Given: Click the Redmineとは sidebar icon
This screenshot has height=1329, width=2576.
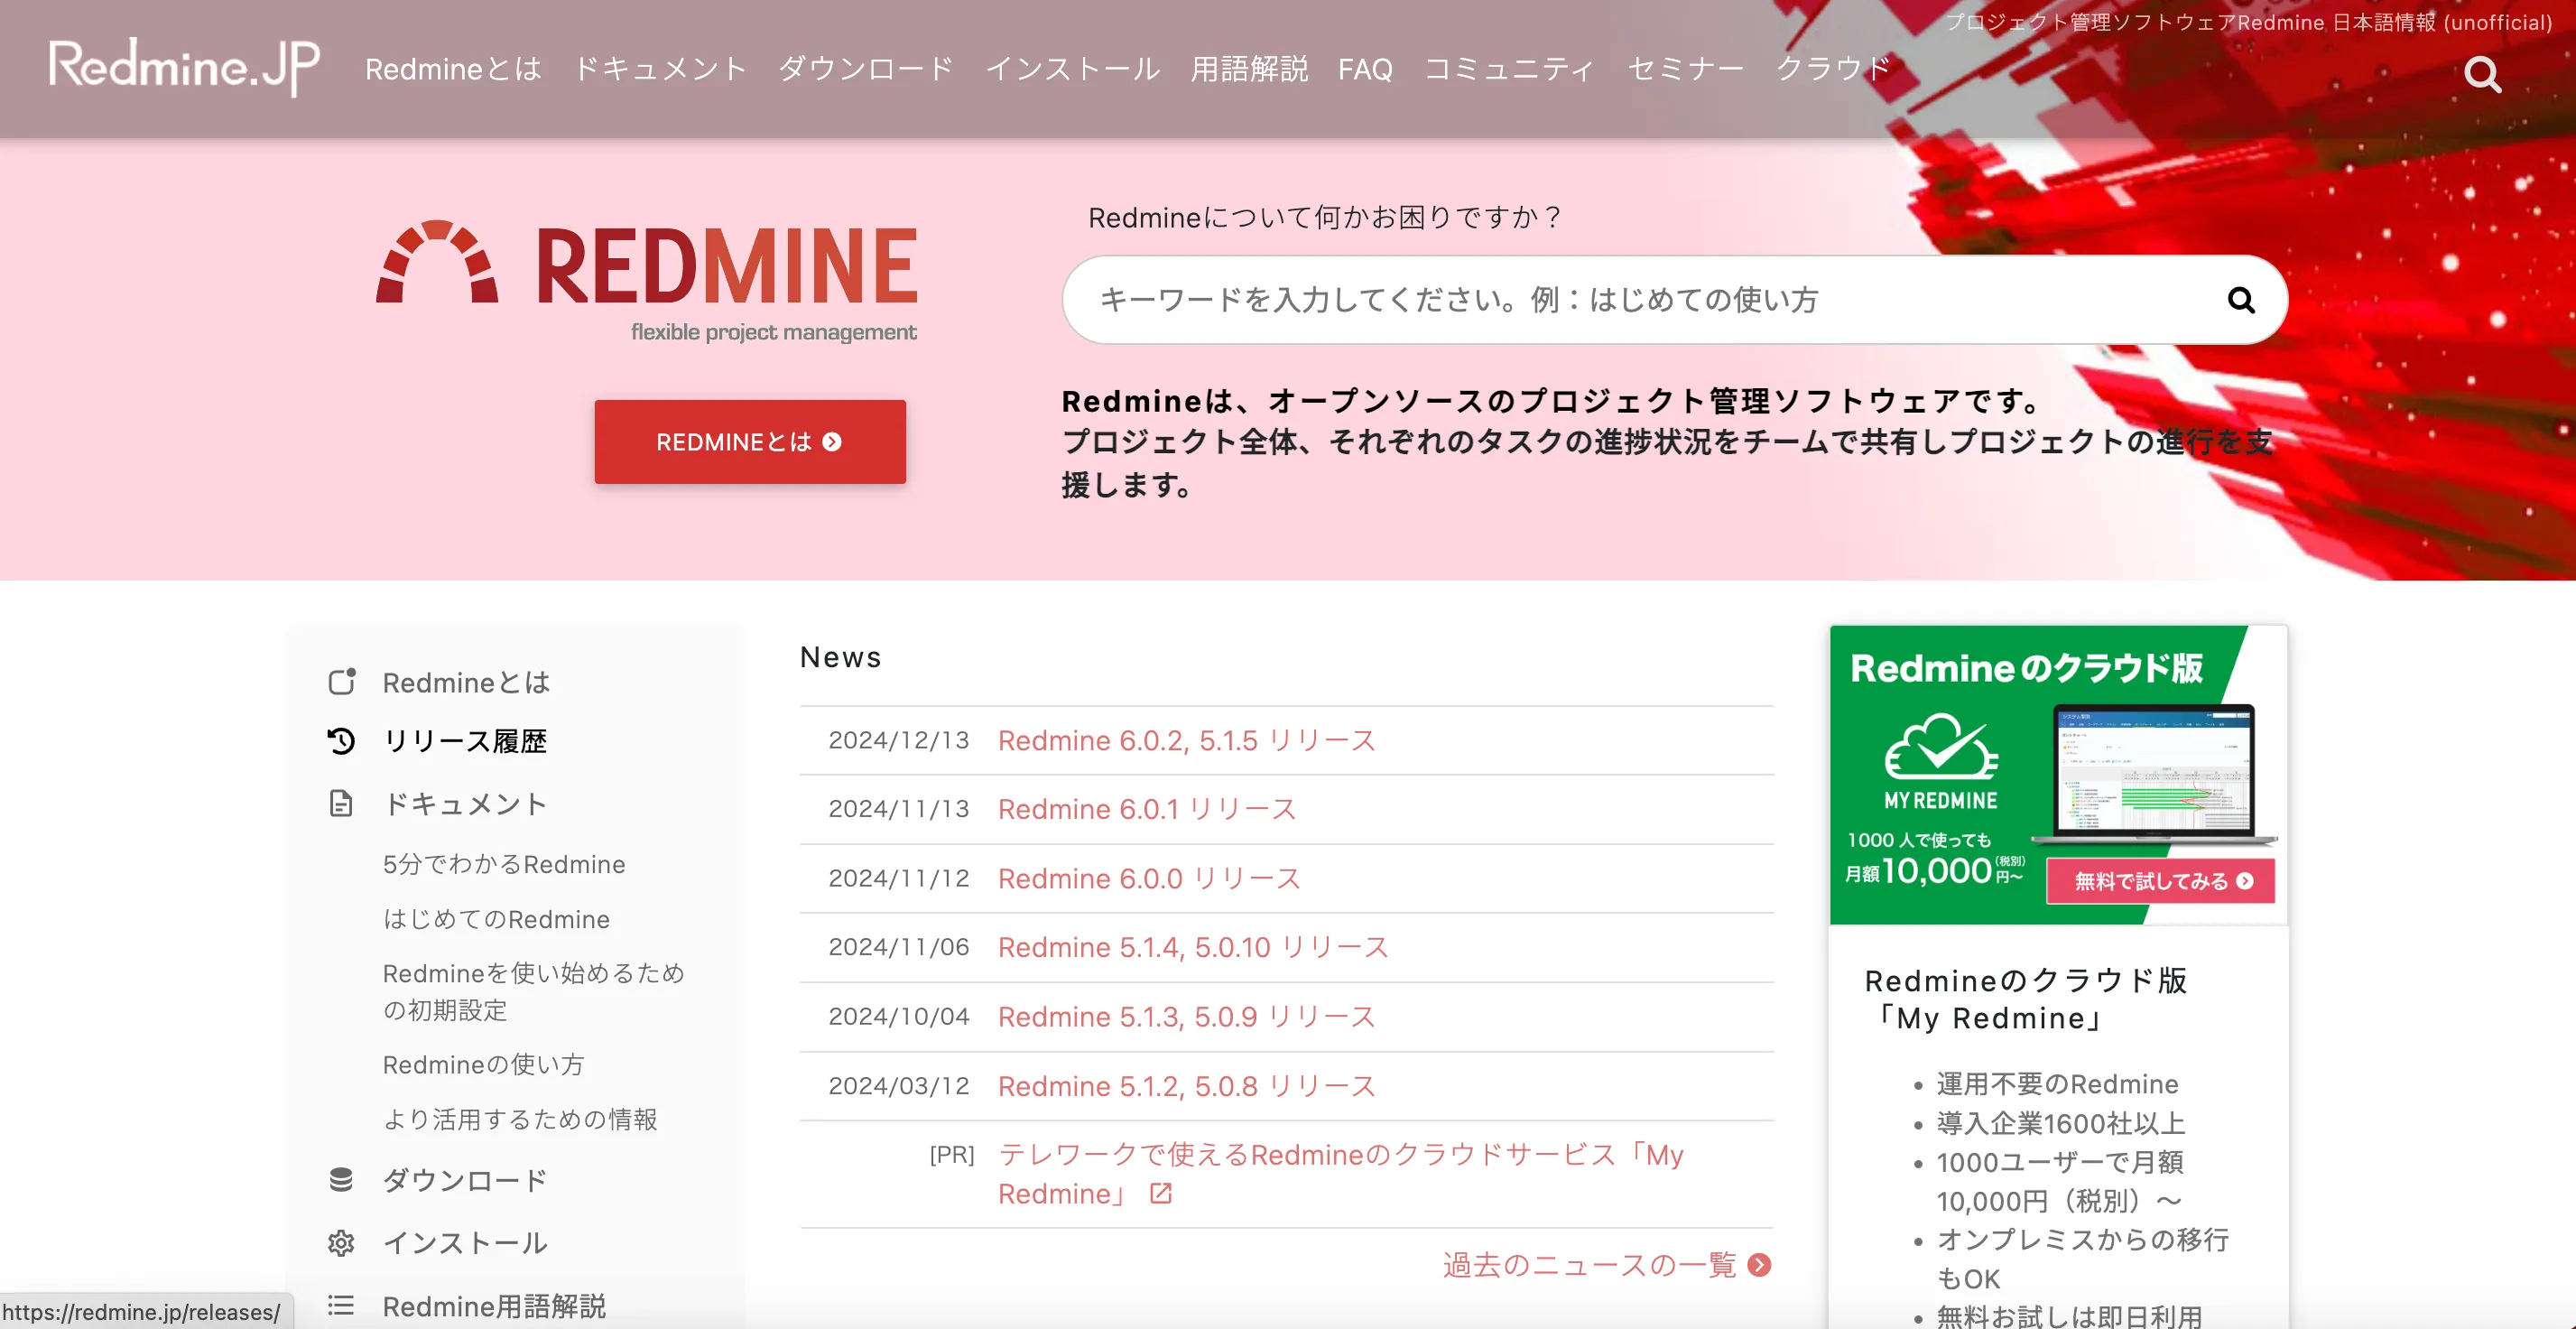Looking at the screenshot, I should tap(342, 681).
